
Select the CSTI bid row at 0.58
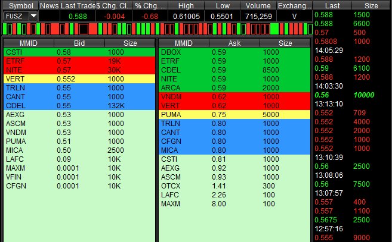click(x=79, y=52)
